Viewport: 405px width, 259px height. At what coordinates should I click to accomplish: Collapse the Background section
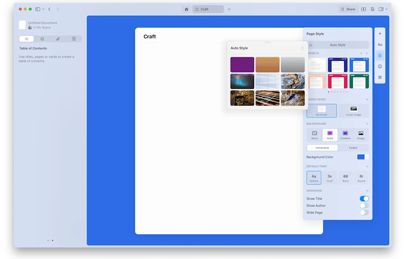tap(367, 124)
